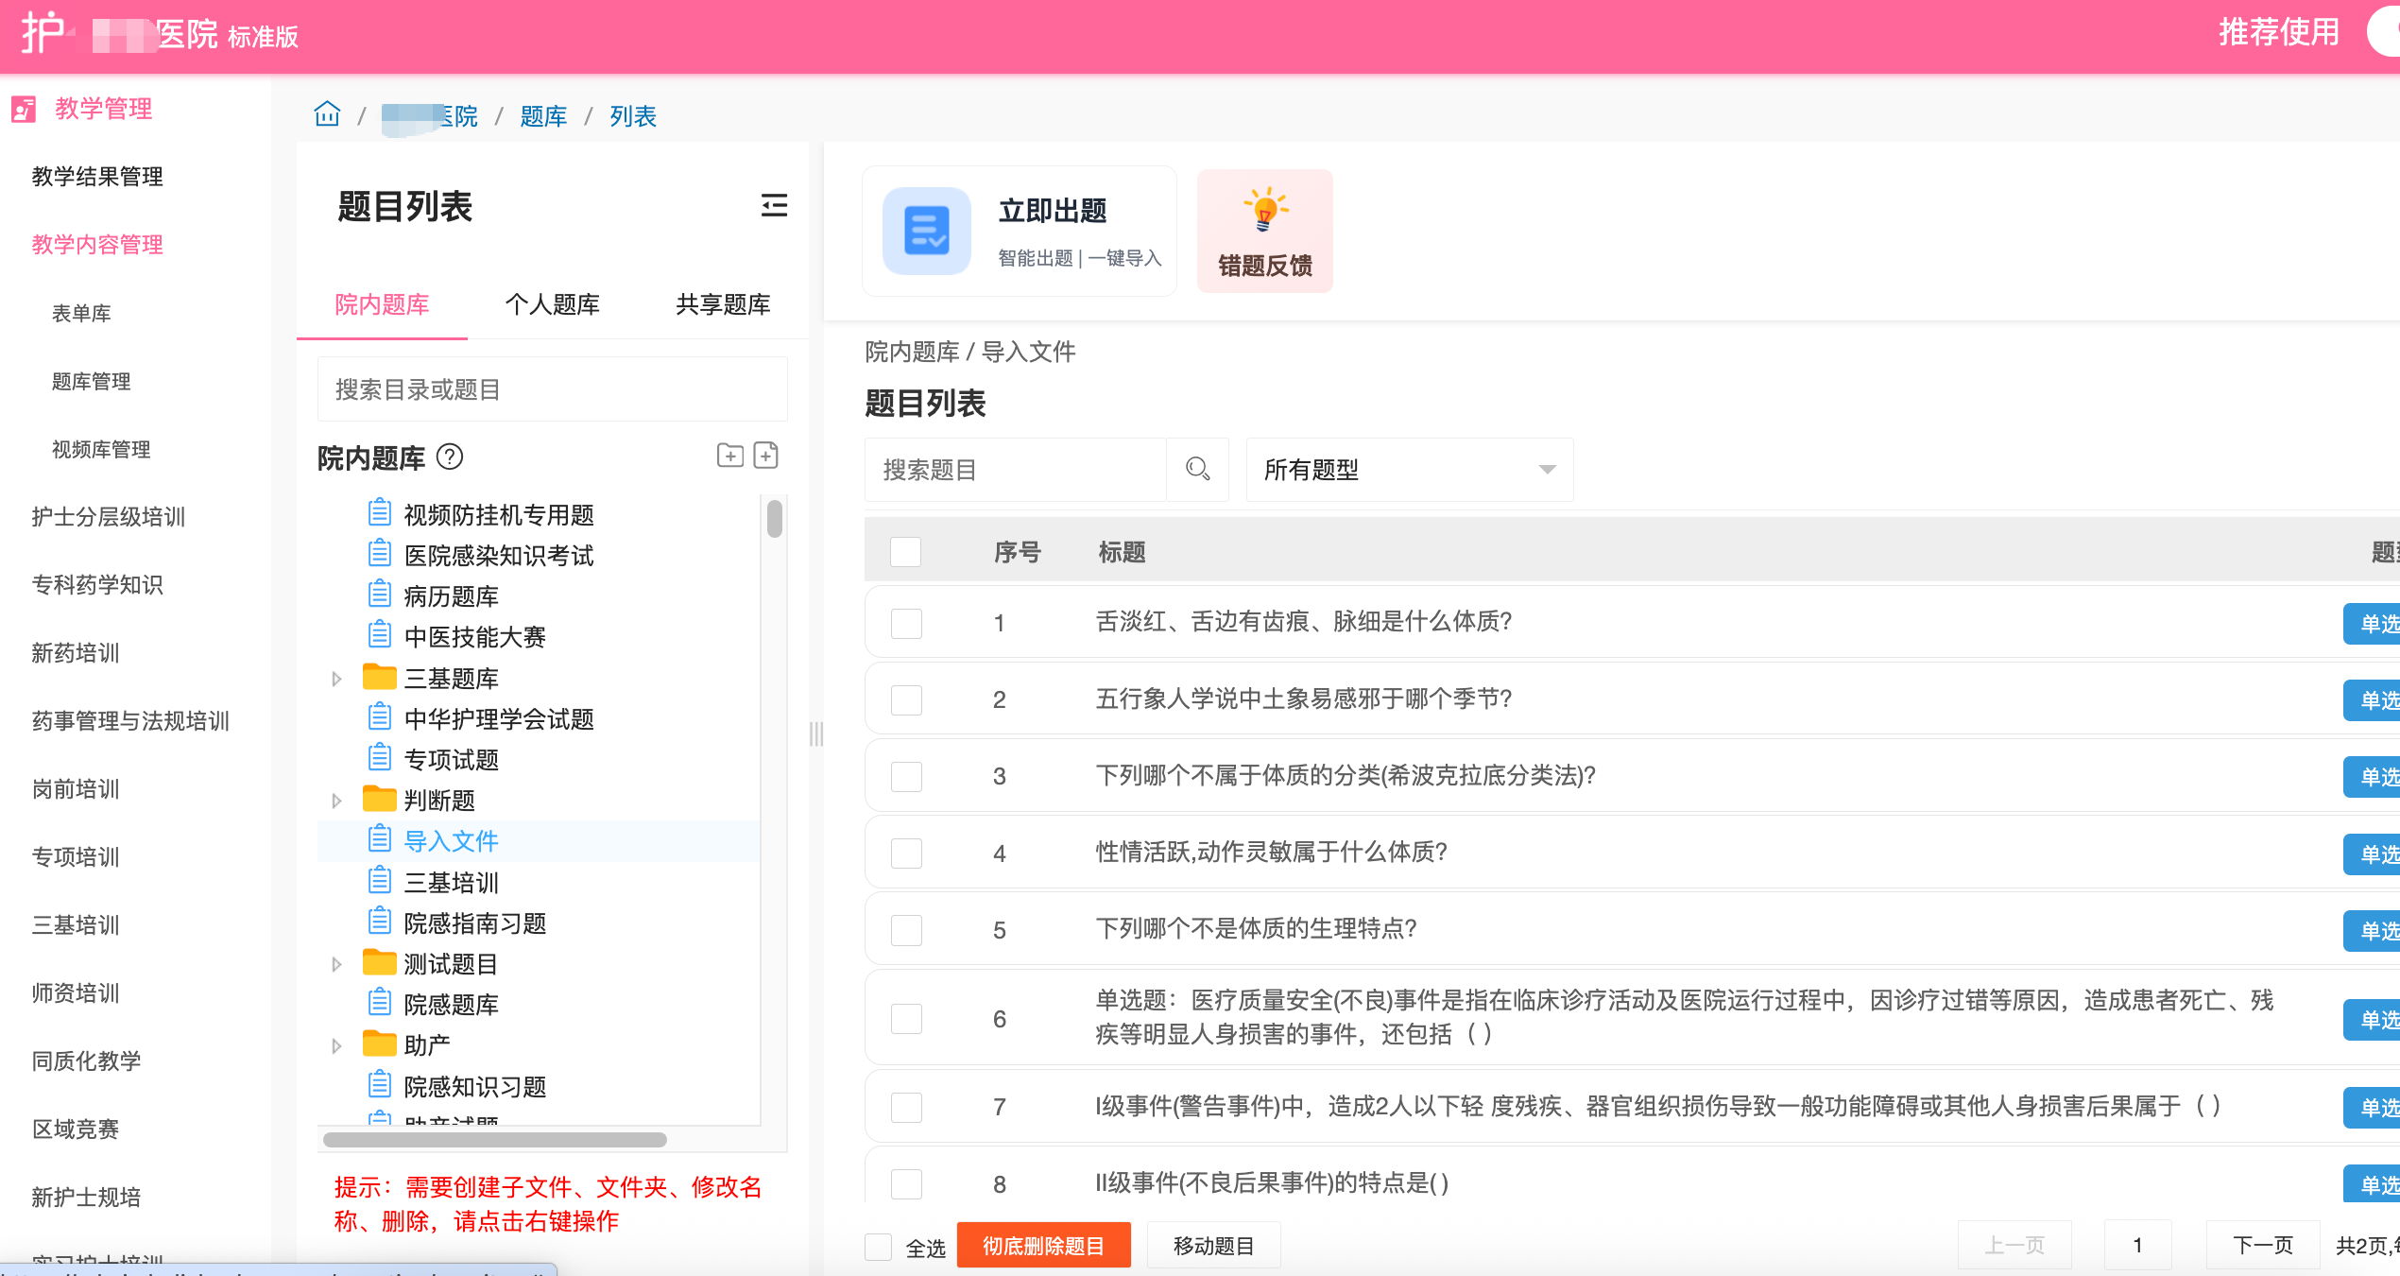This screenshot has height=1276, width=2400.
Task: Click the new folder icon in 院内题库
Action: 729,456
